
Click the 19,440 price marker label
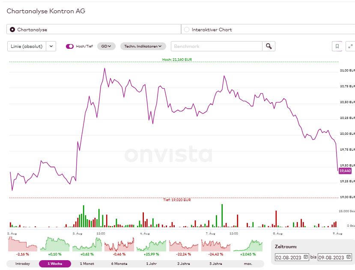click(344, 170)
